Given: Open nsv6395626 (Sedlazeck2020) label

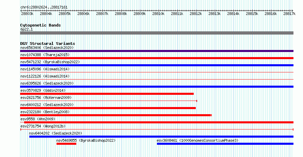Looking at the screenshot, I should (x=47, y=83).
